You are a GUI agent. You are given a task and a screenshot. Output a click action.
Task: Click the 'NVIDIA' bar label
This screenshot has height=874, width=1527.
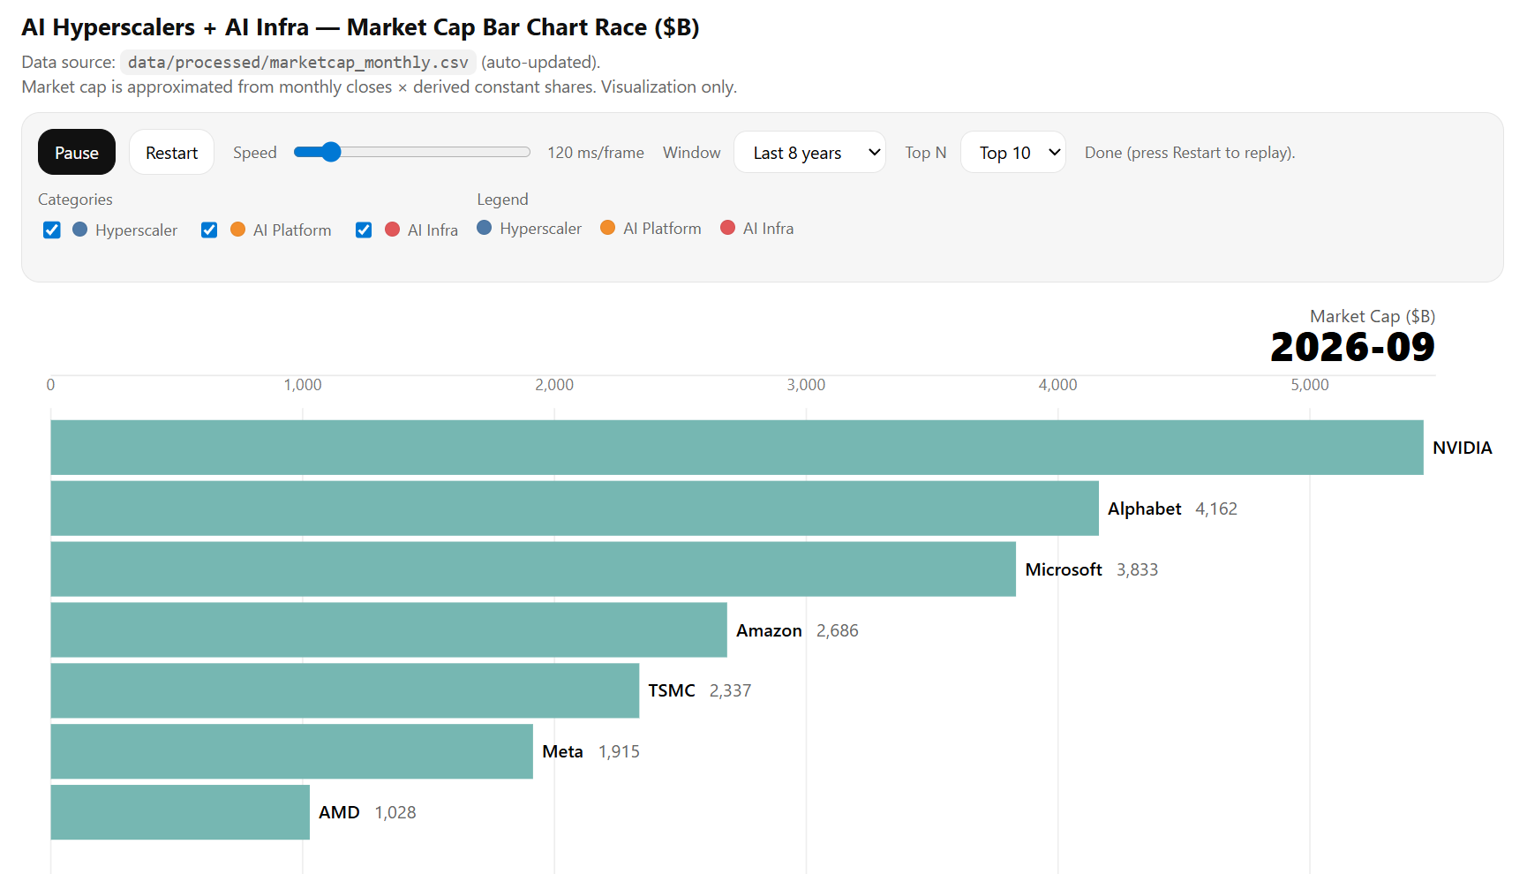click(1462, 448)
